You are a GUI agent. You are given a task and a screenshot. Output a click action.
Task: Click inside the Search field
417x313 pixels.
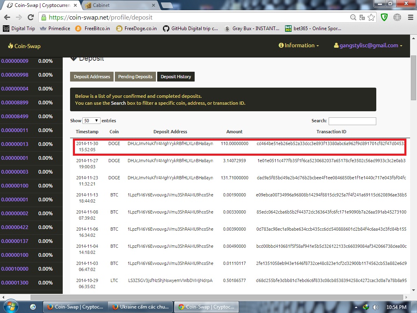[x=352, y=121]
